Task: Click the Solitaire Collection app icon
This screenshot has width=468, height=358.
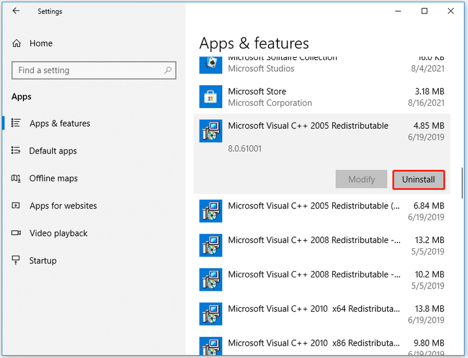Action: (211, 65)
